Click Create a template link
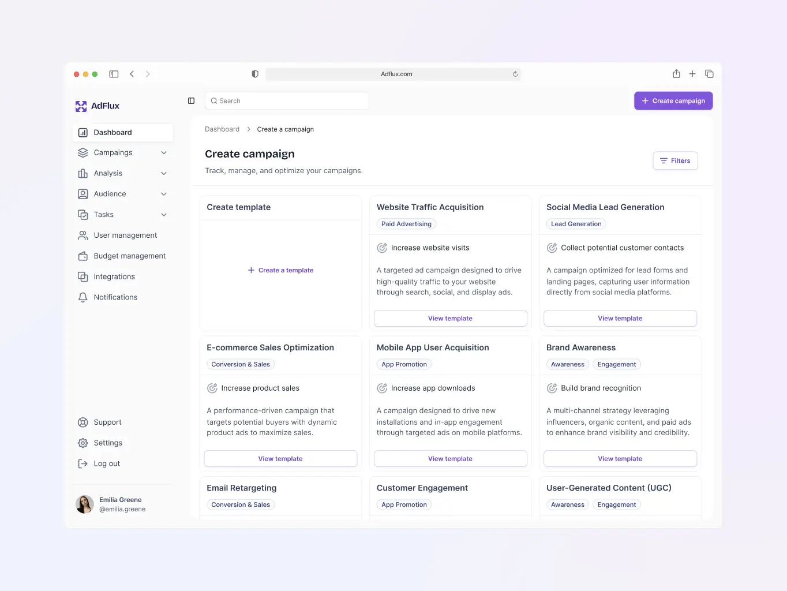Screen dimensions: 787x591 click(281, 270)
